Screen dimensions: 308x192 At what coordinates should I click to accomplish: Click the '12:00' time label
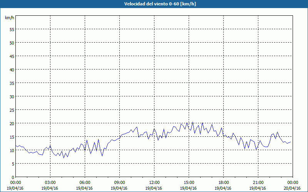pyautogui.click(x=154, y=183)
